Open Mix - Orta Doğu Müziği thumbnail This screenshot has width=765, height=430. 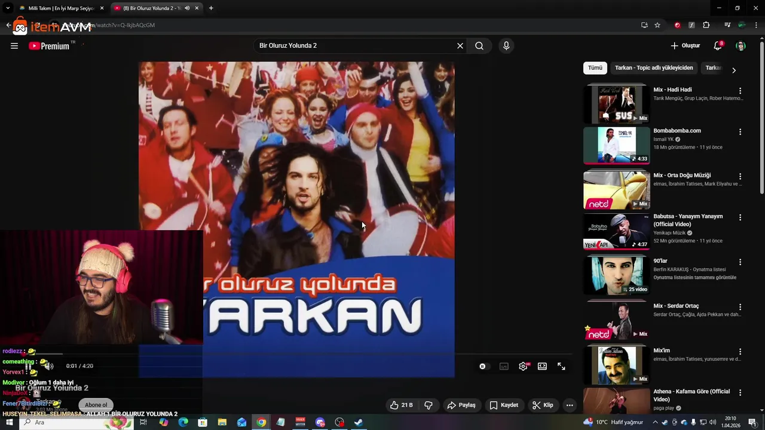pyautogui.click(x=616, y=190)
